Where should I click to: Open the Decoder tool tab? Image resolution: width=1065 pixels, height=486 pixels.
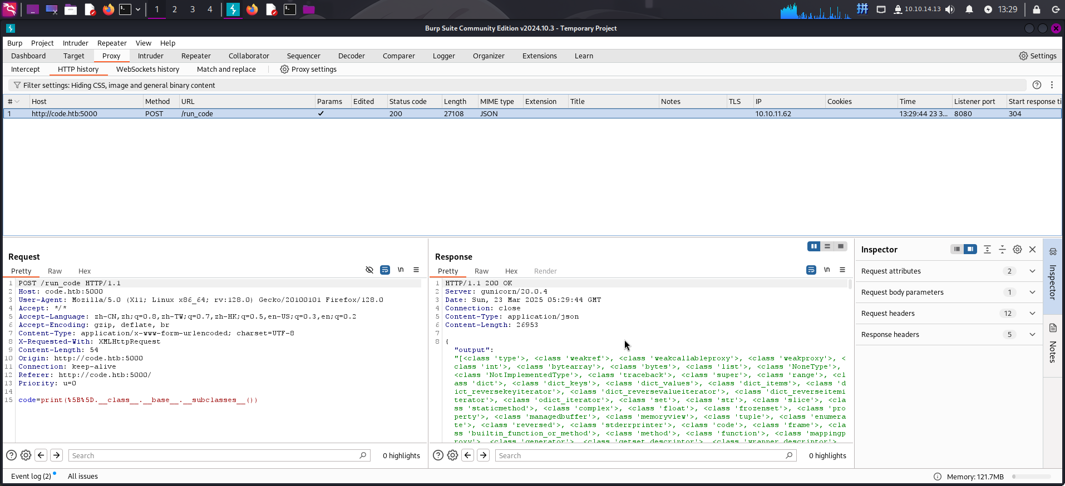click(x=352, y=56)
